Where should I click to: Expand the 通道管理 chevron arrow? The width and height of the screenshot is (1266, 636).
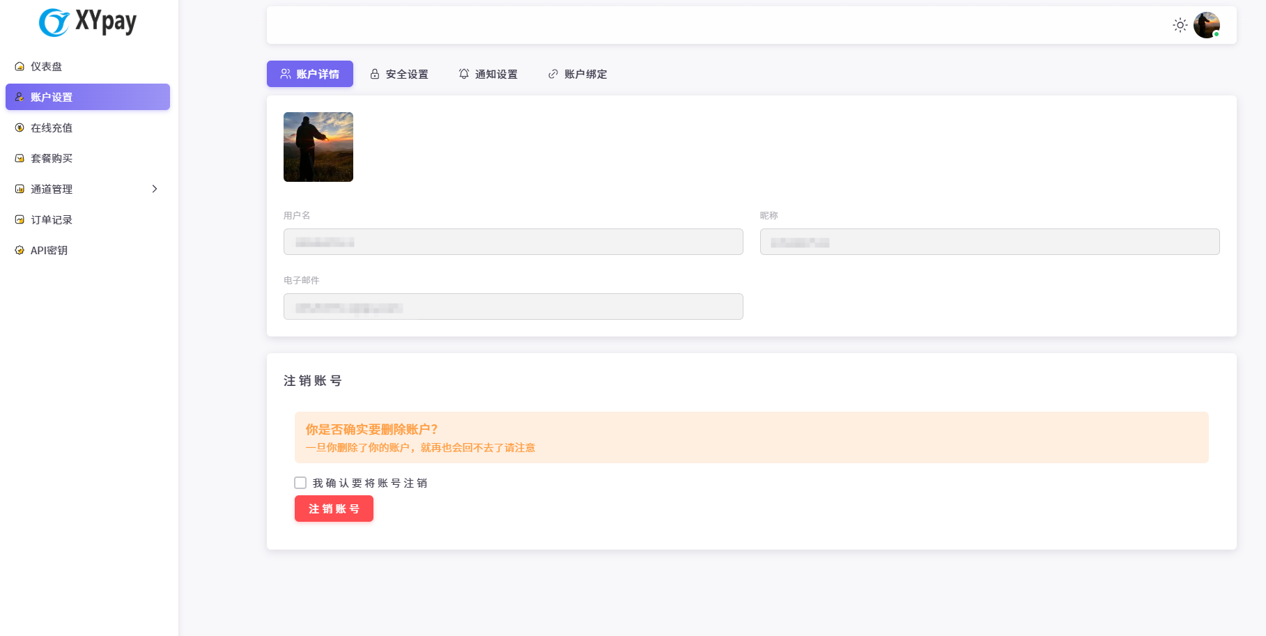pyautogui.click(x=155, y=189)
